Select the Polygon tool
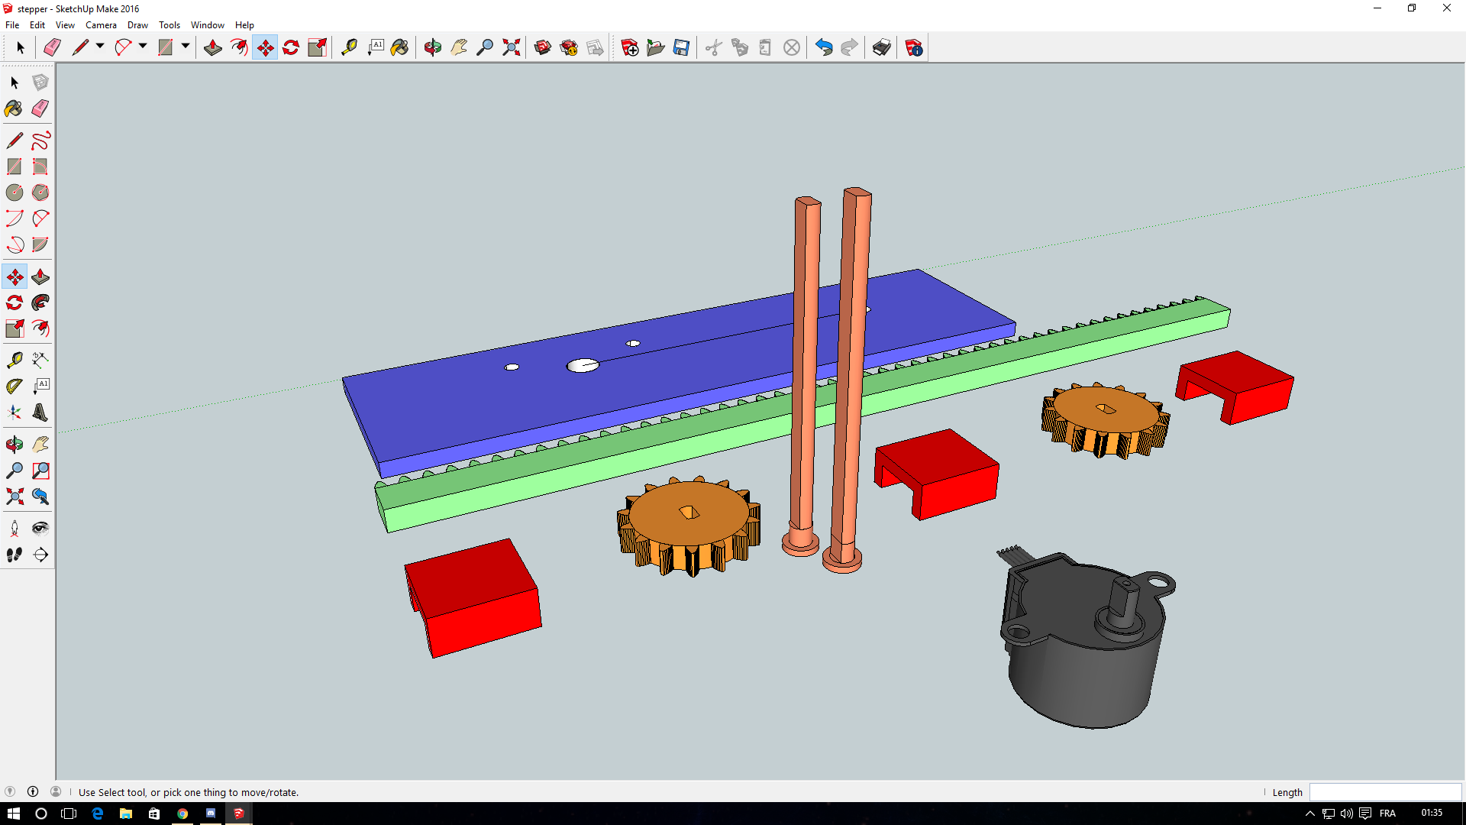This screenshot has height=825, width=1466. [x=40, y=192]
